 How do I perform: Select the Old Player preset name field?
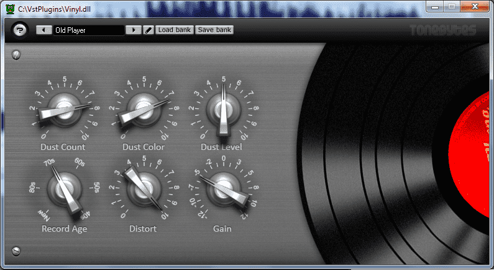[88, 30]
